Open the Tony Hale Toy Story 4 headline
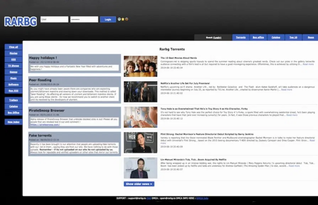 coord(204,109)
